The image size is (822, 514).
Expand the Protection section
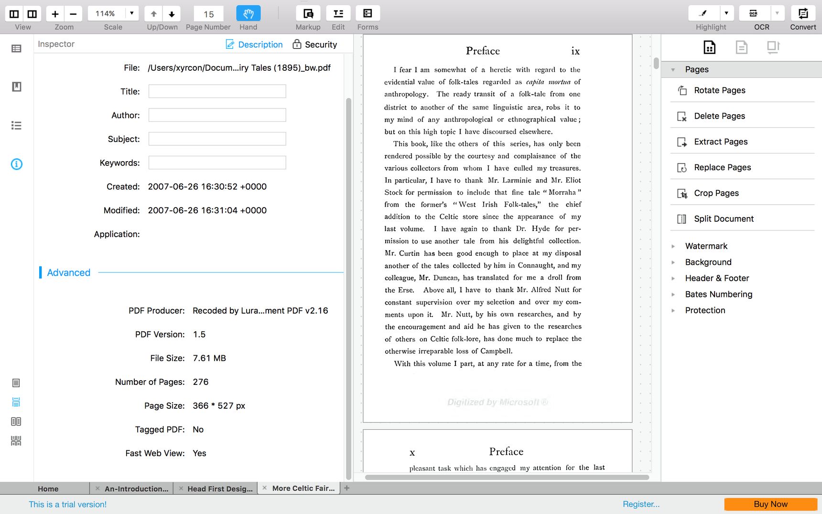pyautogui.click(x=673, y=310)
